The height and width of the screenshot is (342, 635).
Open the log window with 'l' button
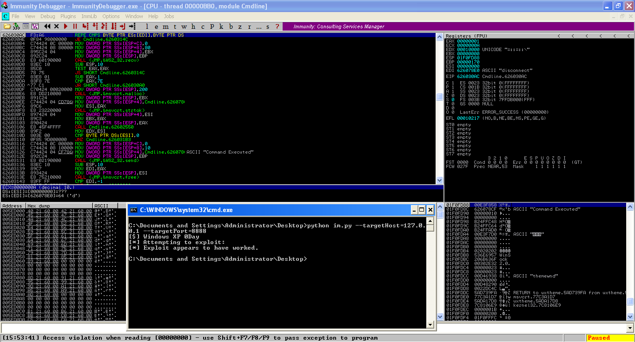tap(147, 26)
